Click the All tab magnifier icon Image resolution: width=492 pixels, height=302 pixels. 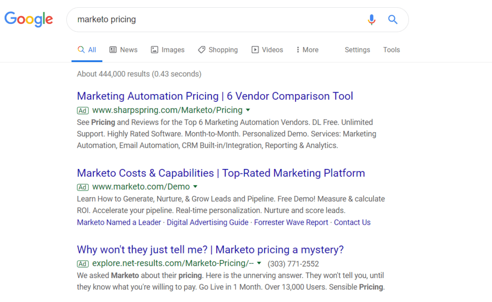(81, 49)
